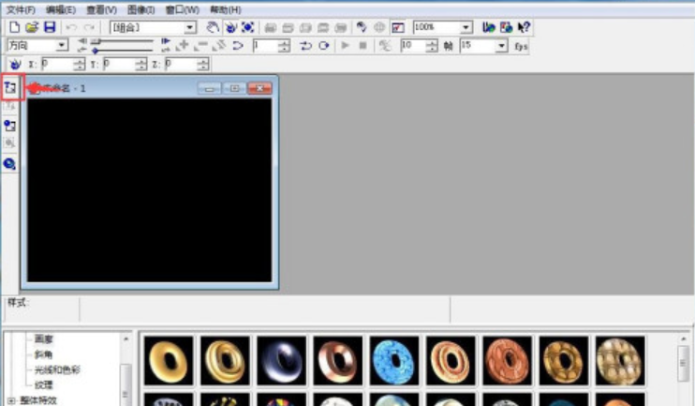This screenshot has height=406, width=695.
Task: Select the copper torus preset thumbnail
Action: pyautogui.click(x=338, y=361)
